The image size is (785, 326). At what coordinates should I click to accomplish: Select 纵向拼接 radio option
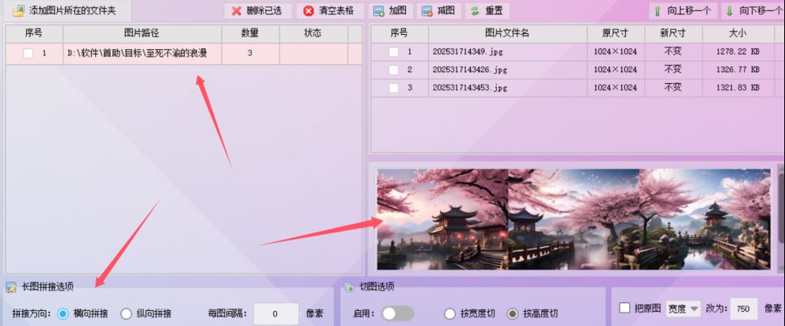pos(126,314)
